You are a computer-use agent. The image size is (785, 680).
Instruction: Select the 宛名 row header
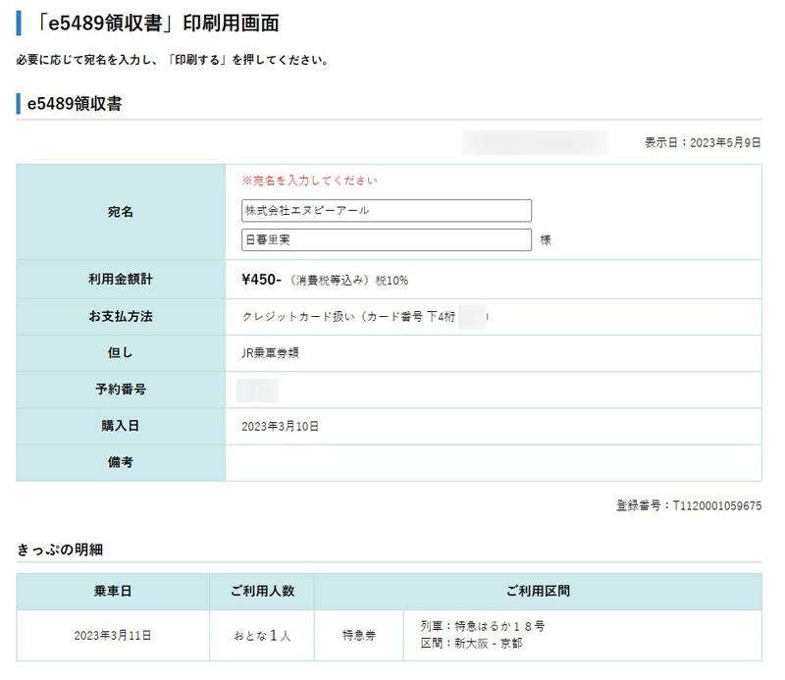121,212
